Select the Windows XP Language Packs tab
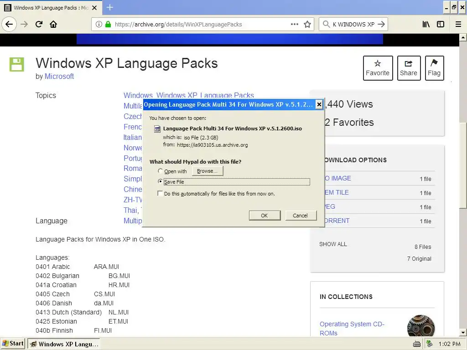This screenshot has width=467, height=350. [x=51, y=8]
